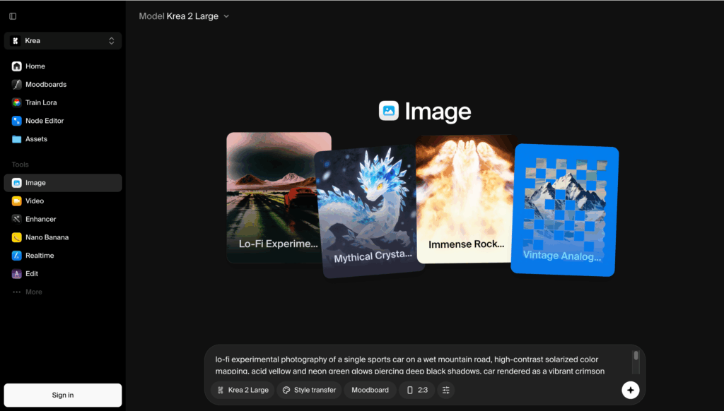Open the Nano Banana icon
This screenshot has width=724, height=411.
tap(17, 237)
